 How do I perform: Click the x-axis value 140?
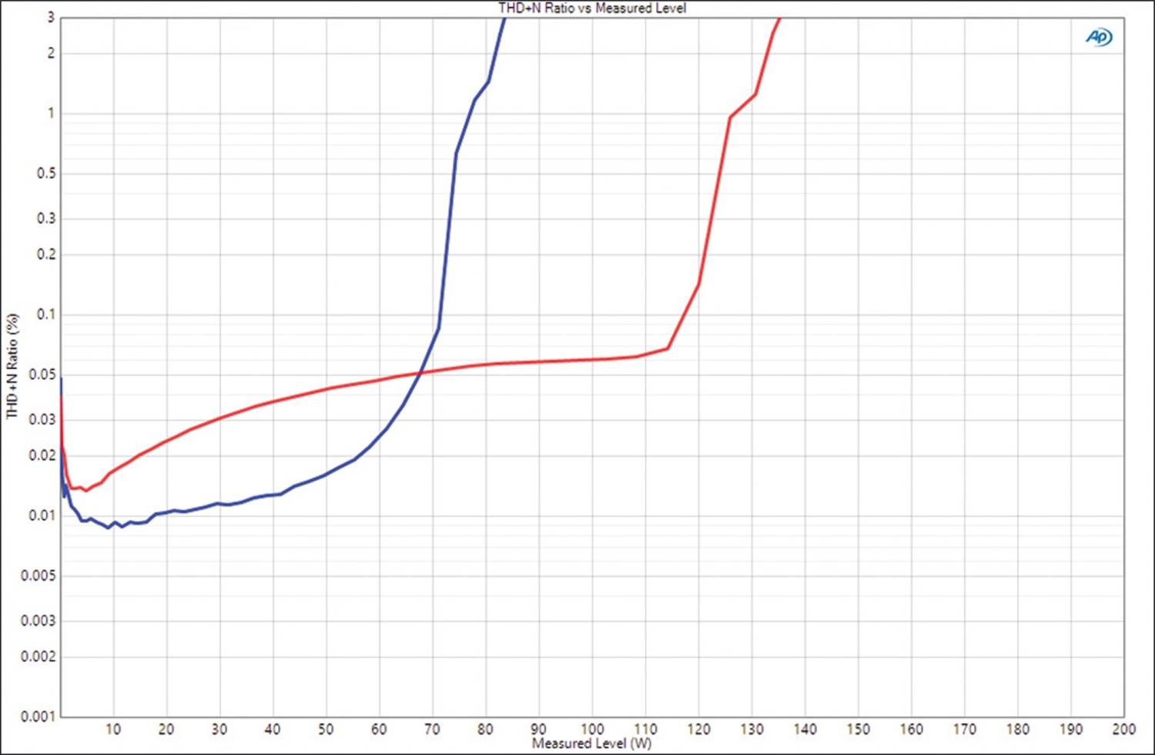[x=805, y=729]
